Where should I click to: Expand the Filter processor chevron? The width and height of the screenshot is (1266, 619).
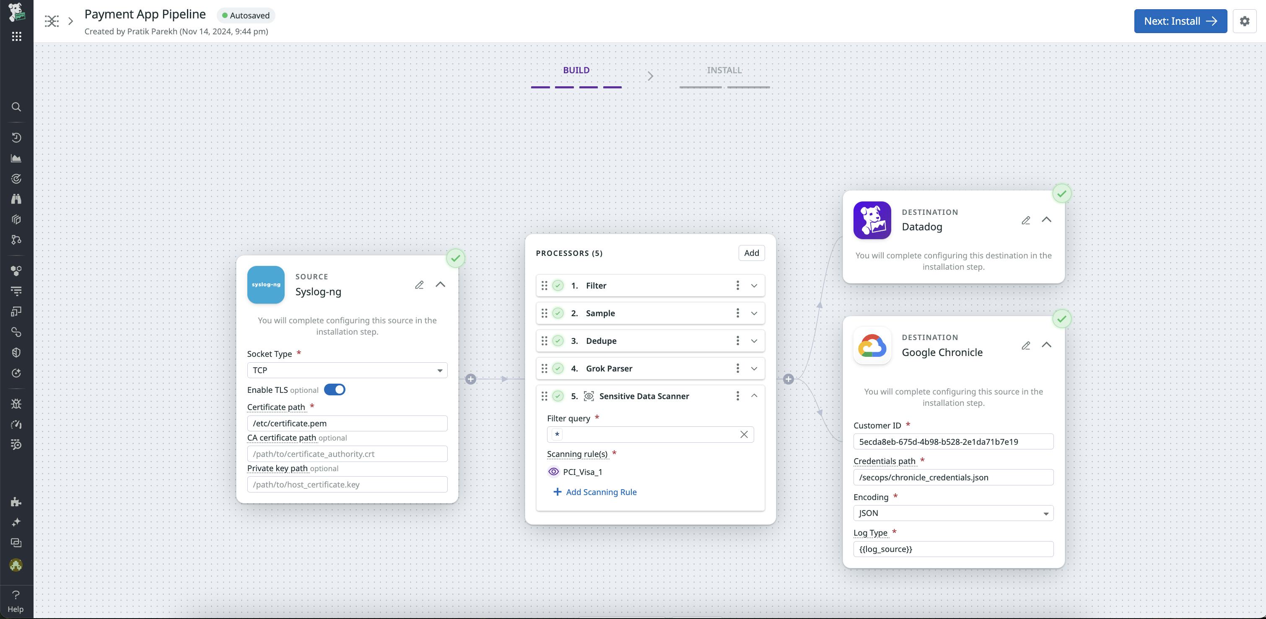754,286
